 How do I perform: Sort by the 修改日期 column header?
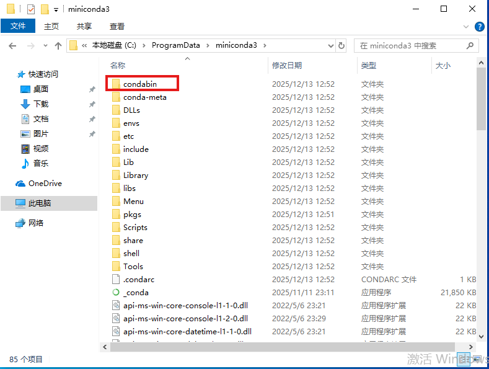tap(287, 65)
